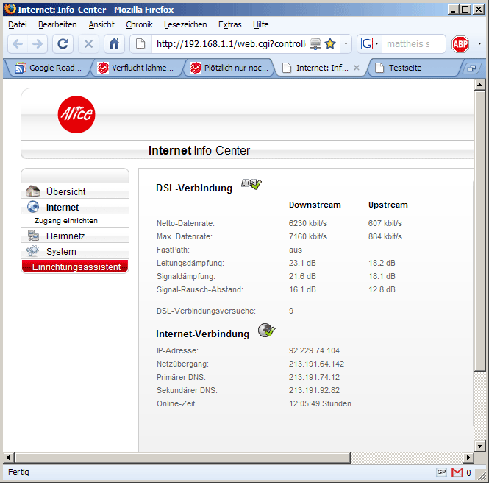Open the Chronik menu
Screen dimensions: 489x483
click(x=139, y=24)
